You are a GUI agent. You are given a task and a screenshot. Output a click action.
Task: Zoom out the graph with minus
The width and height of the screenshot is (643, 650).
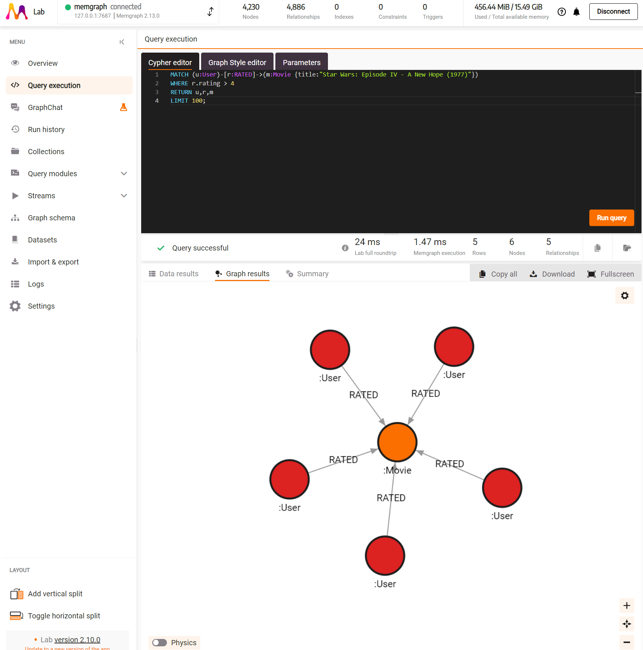(627, 642)
